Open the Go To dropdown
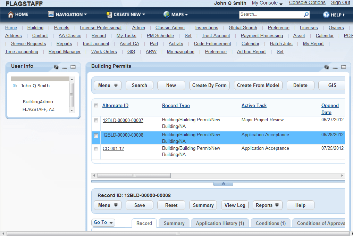The image size is (353, 236). pyautogui.click(x=103, y=222)
